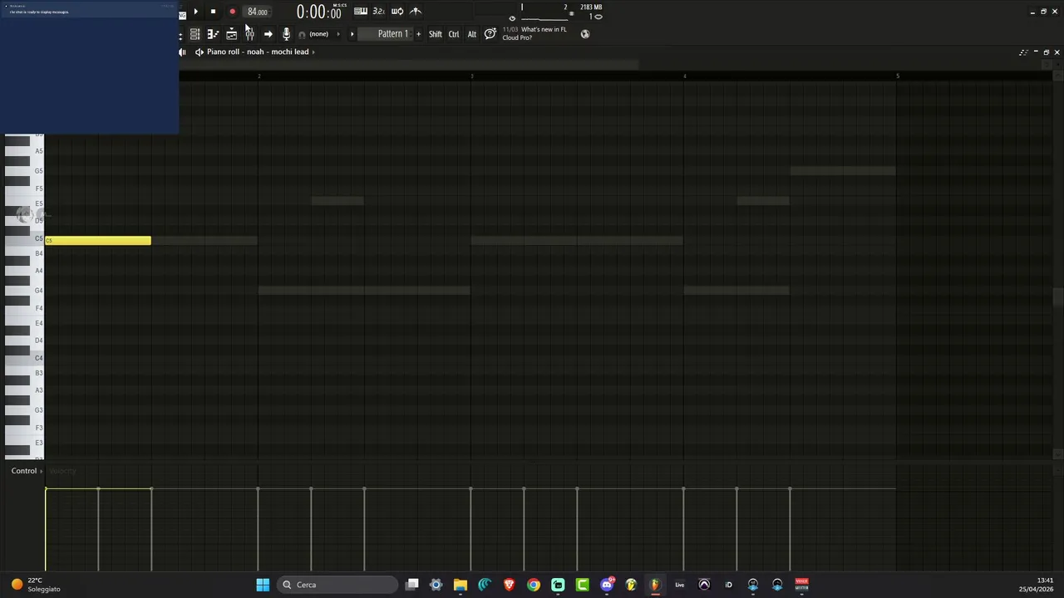This screenshot has height=598, width=1064.
Task: Toggle the metronome icon
Action: pos(416,11)
